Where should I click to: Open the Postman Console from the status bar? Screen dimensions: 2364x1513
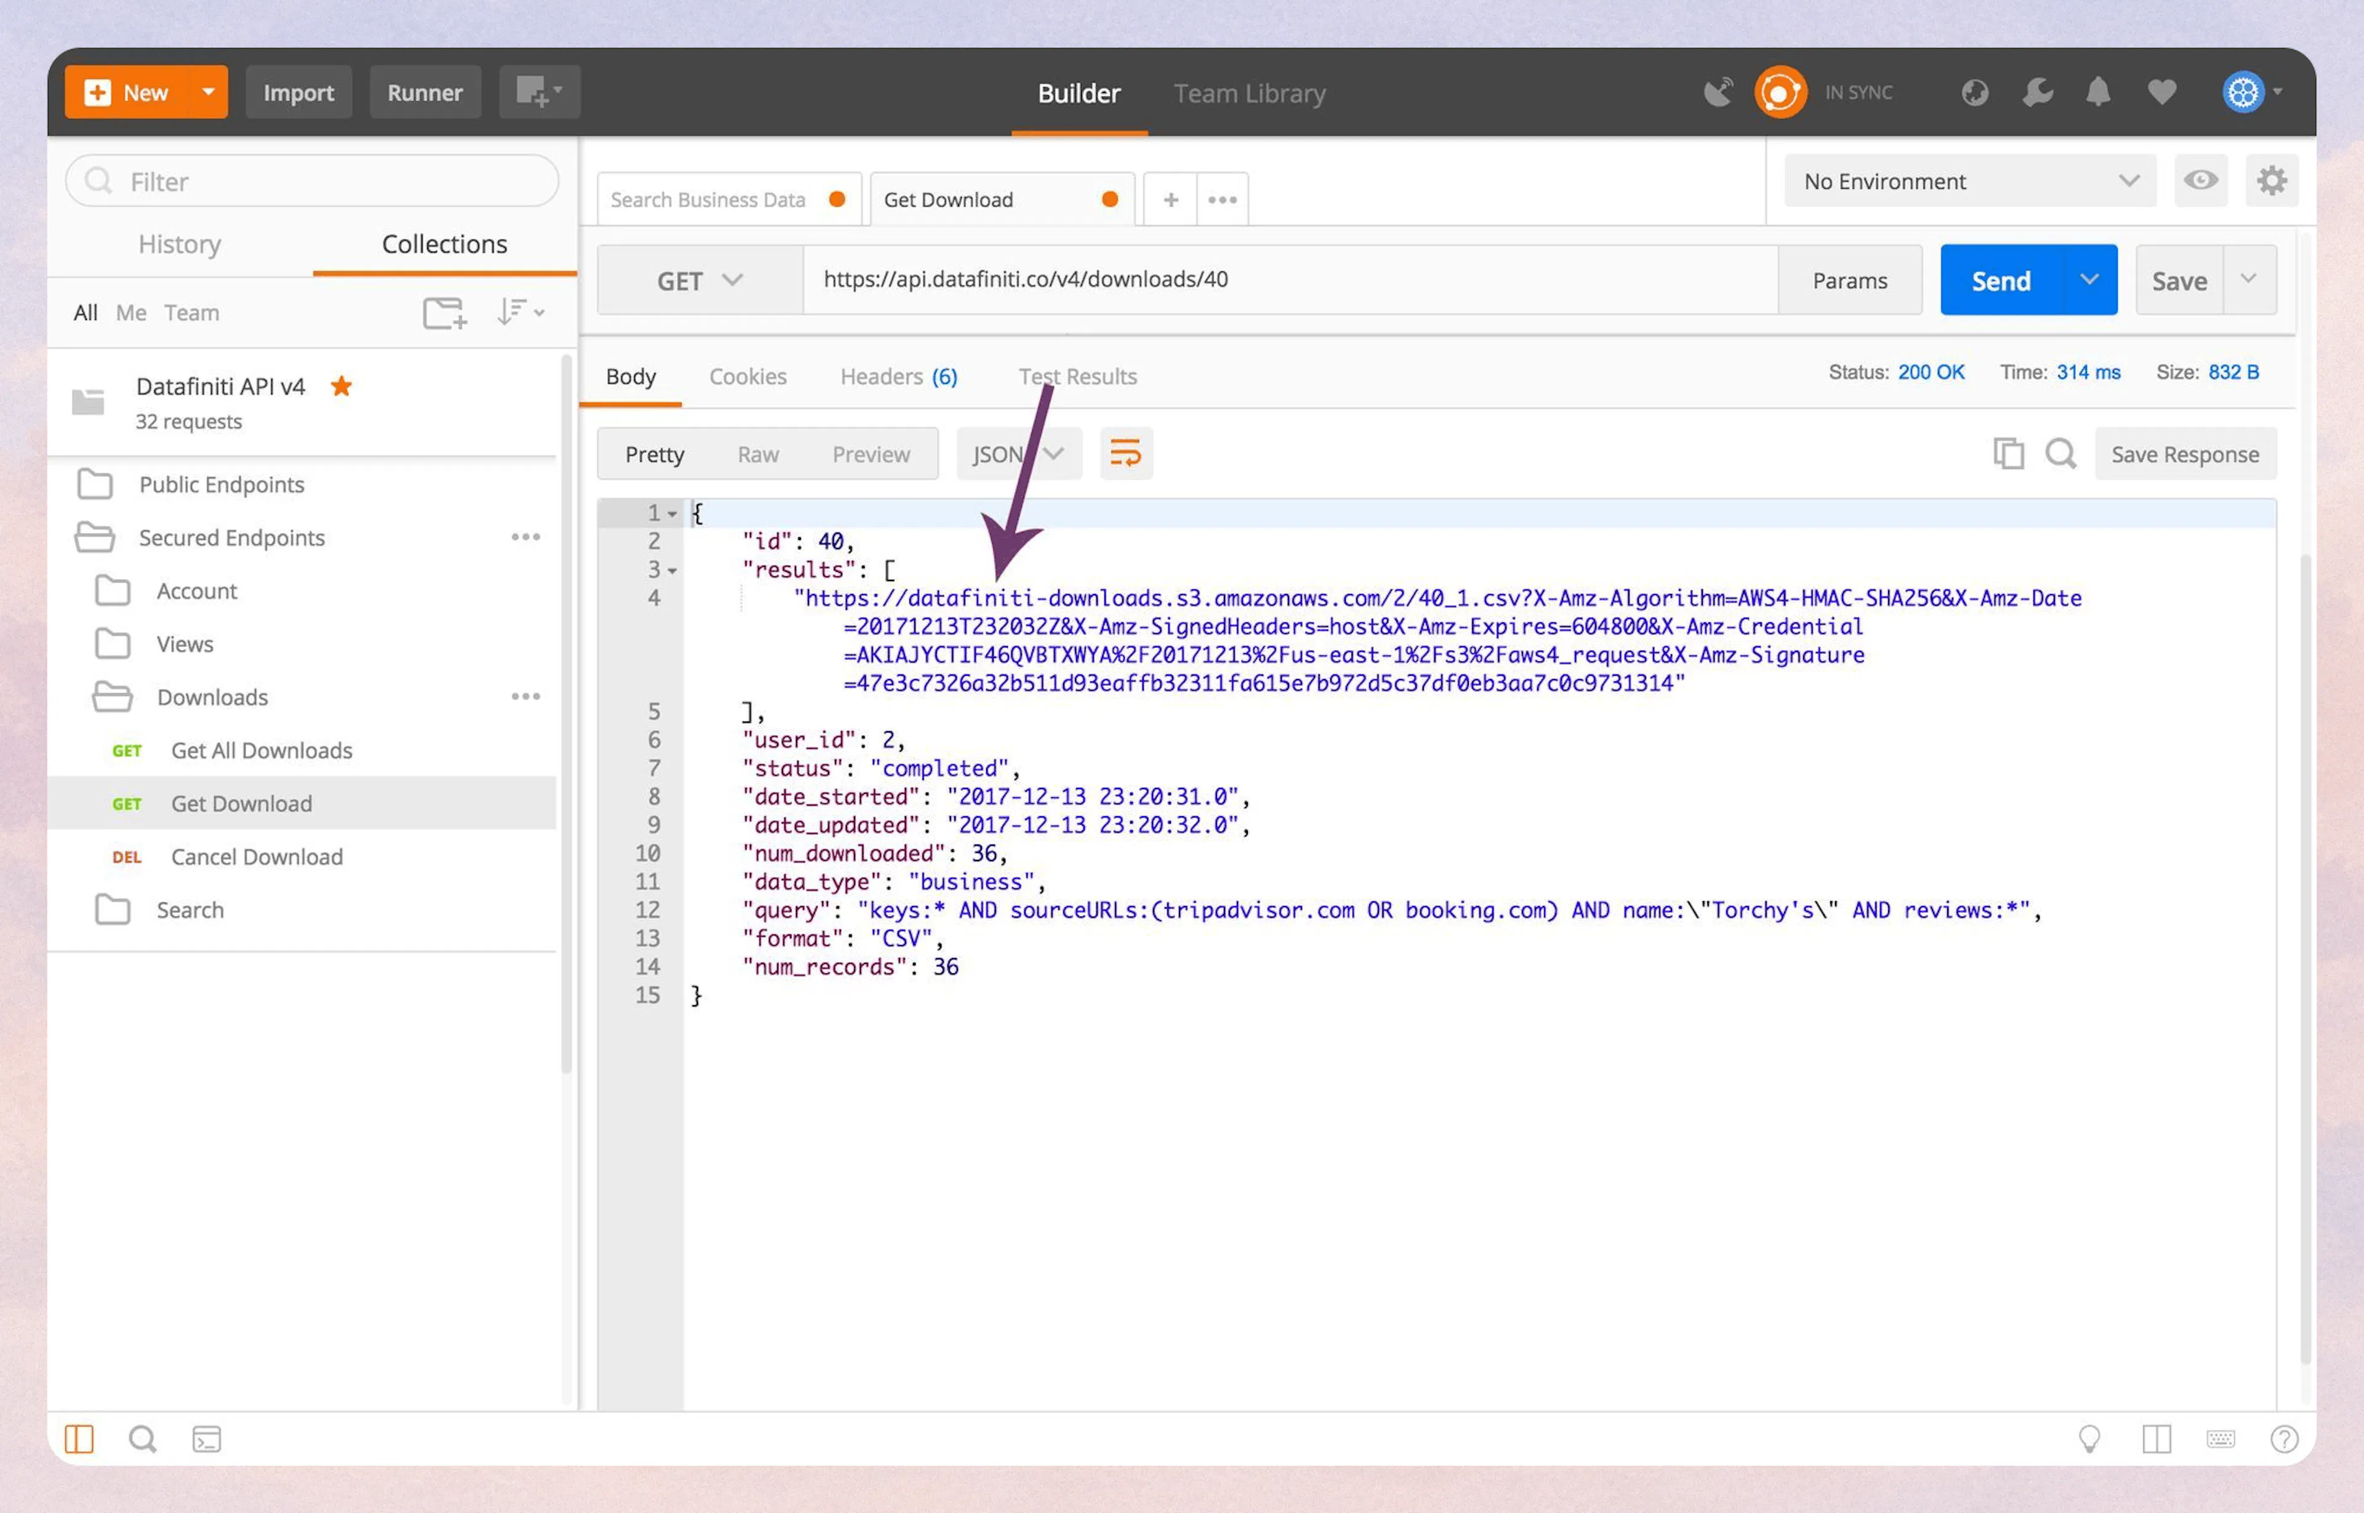coord(206,1439)
